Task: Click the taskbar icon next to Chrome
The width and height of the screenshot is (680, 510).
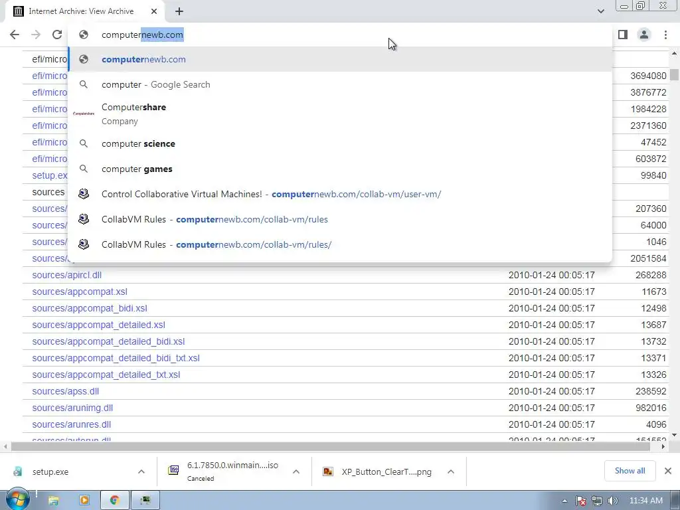Action: (x=145, y=500)
